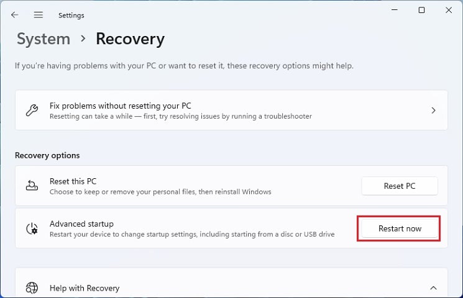463x298 pixels.
Task: Click the Help with Recovery globe icon
Action: point(32,288)
